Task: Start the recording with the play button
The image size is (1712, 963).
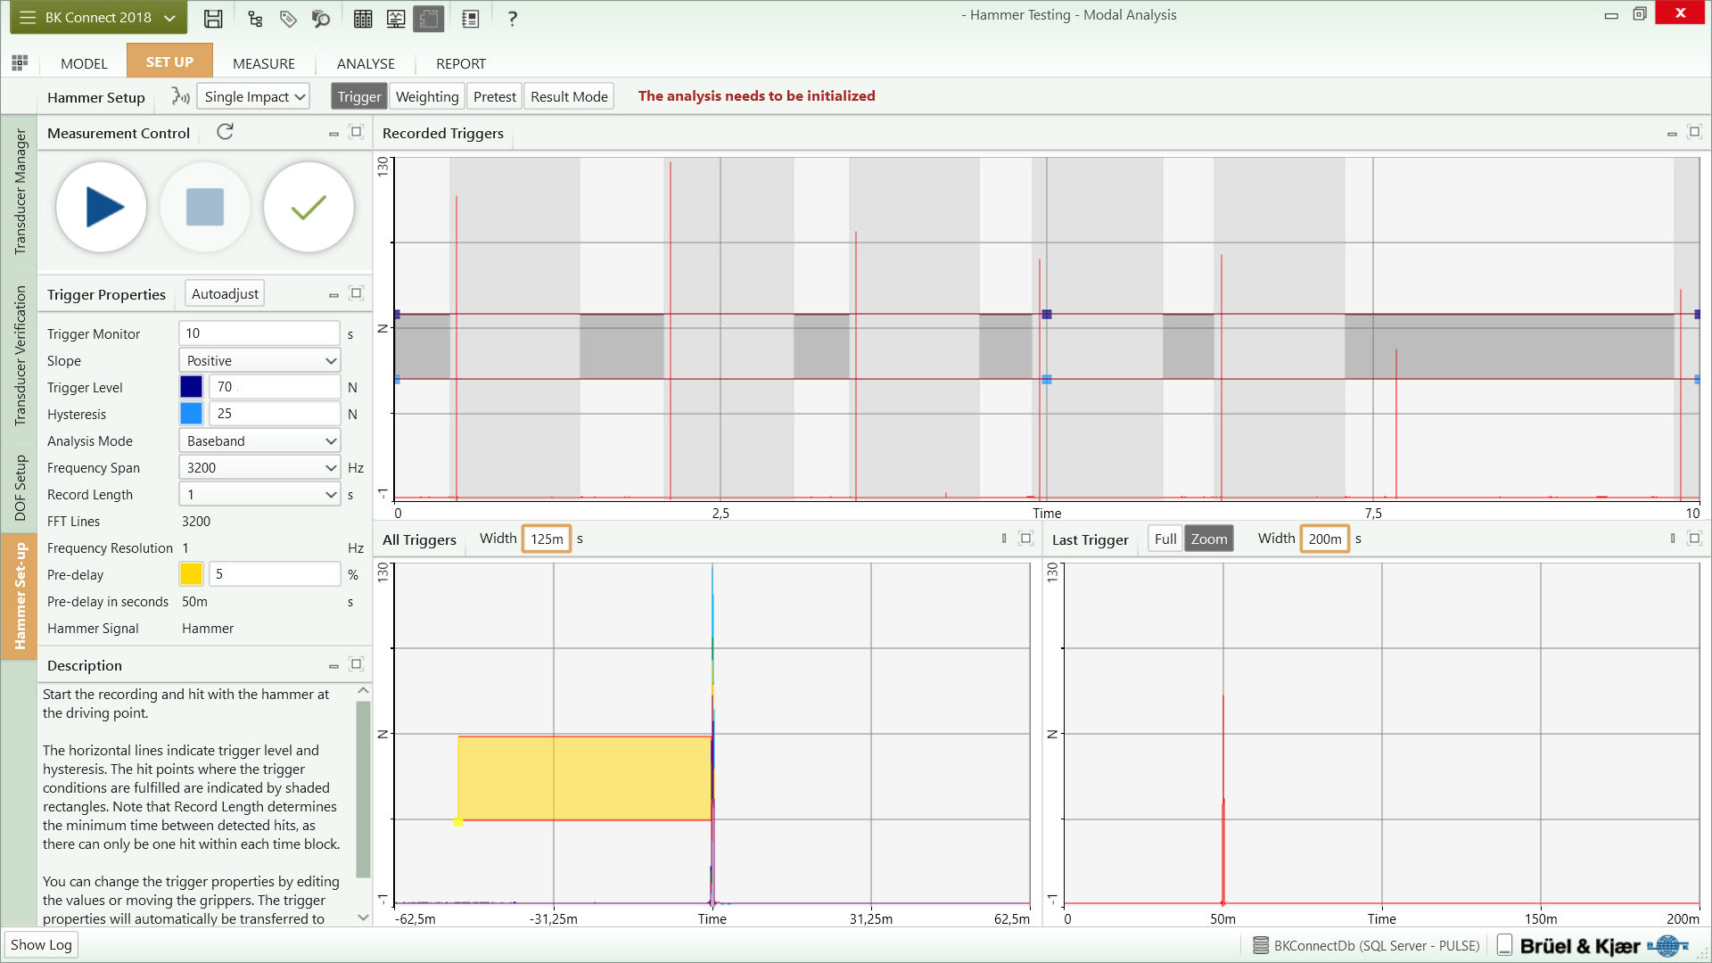Action: (102, 207)
